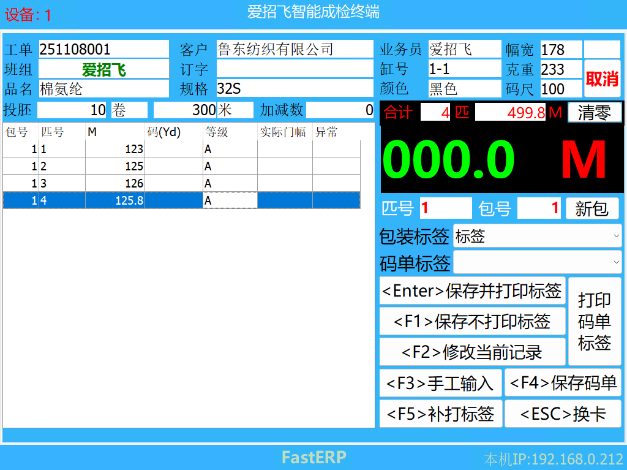Screen dimensions: 627x470
Task: Click the 等级 column header
Action: coord(230,132)
